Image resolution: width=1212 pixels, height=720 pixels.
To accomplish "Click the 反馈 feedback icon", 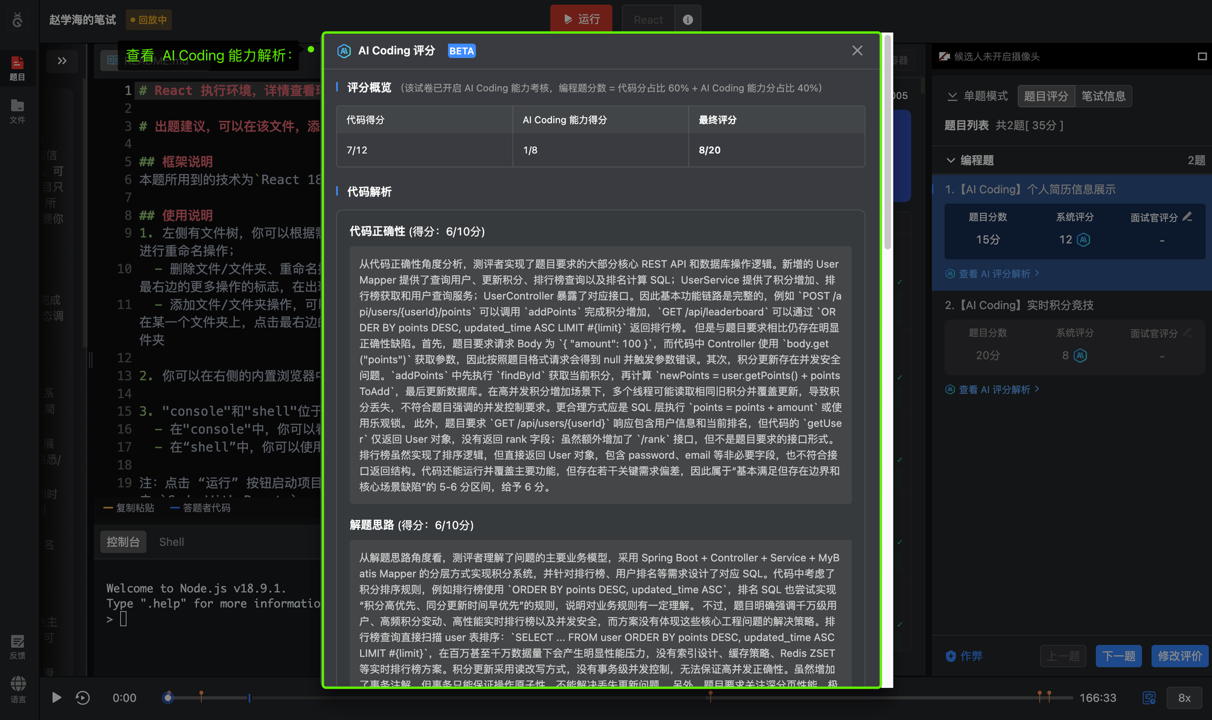I will tap(18, 647).
